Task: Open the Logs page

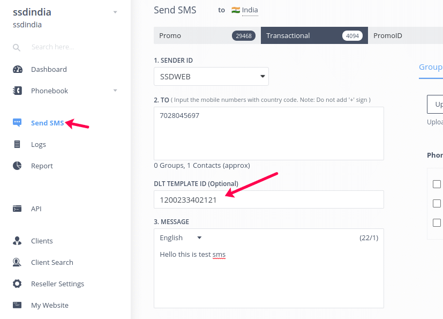Action: (39, 145)
